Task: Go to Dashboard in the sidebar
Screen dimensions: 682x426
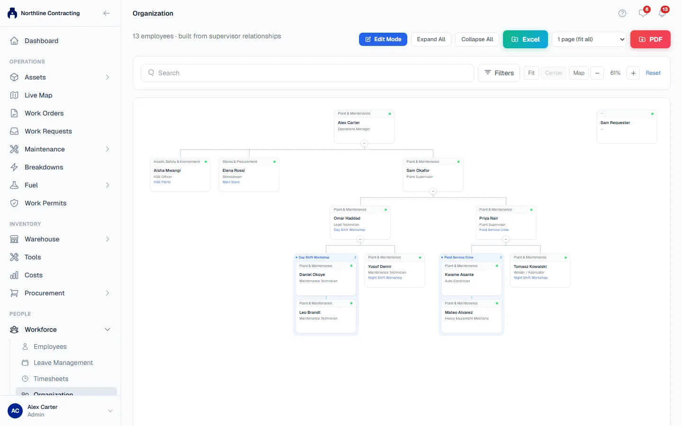Action: point(61,41)
